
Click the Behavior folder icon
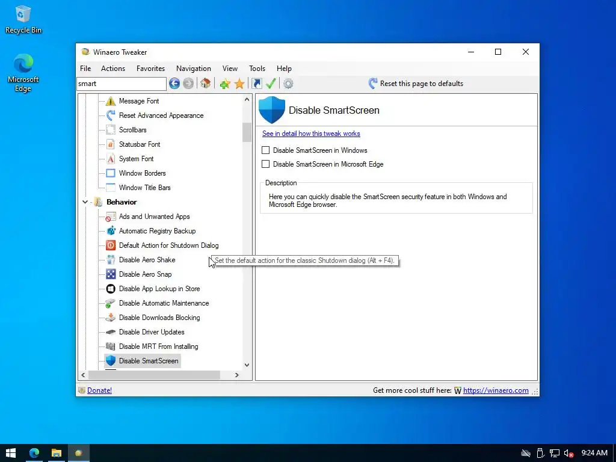coord(98,202)
